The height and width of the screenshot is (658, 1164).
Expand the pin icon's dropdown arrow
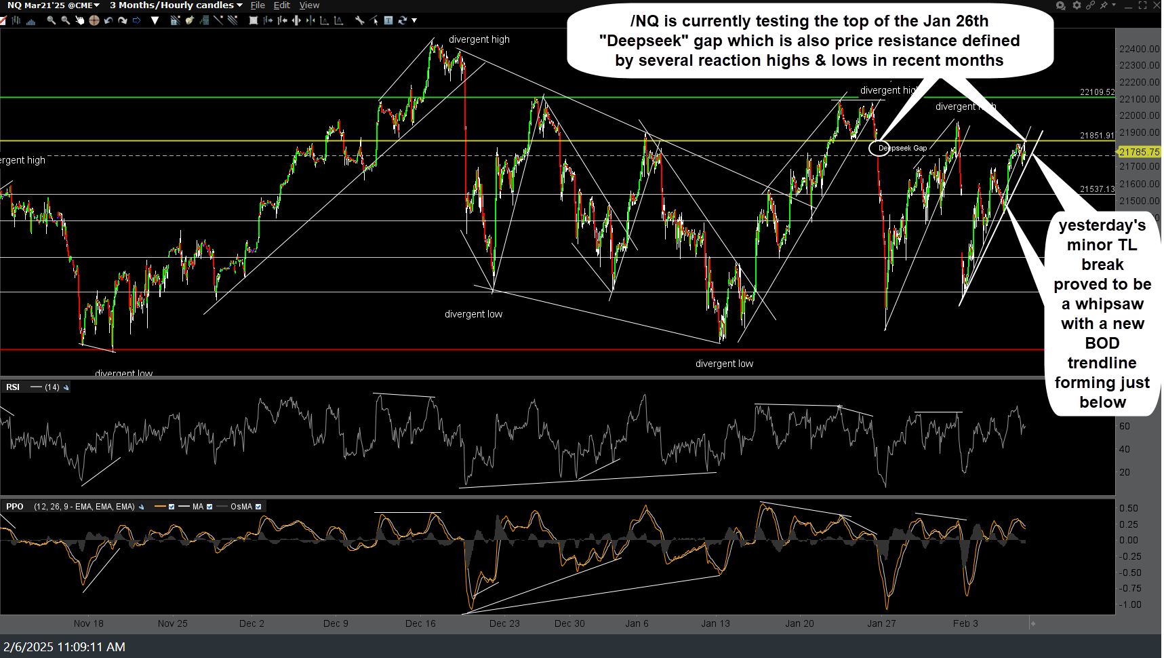click(x=1114, y=5)
